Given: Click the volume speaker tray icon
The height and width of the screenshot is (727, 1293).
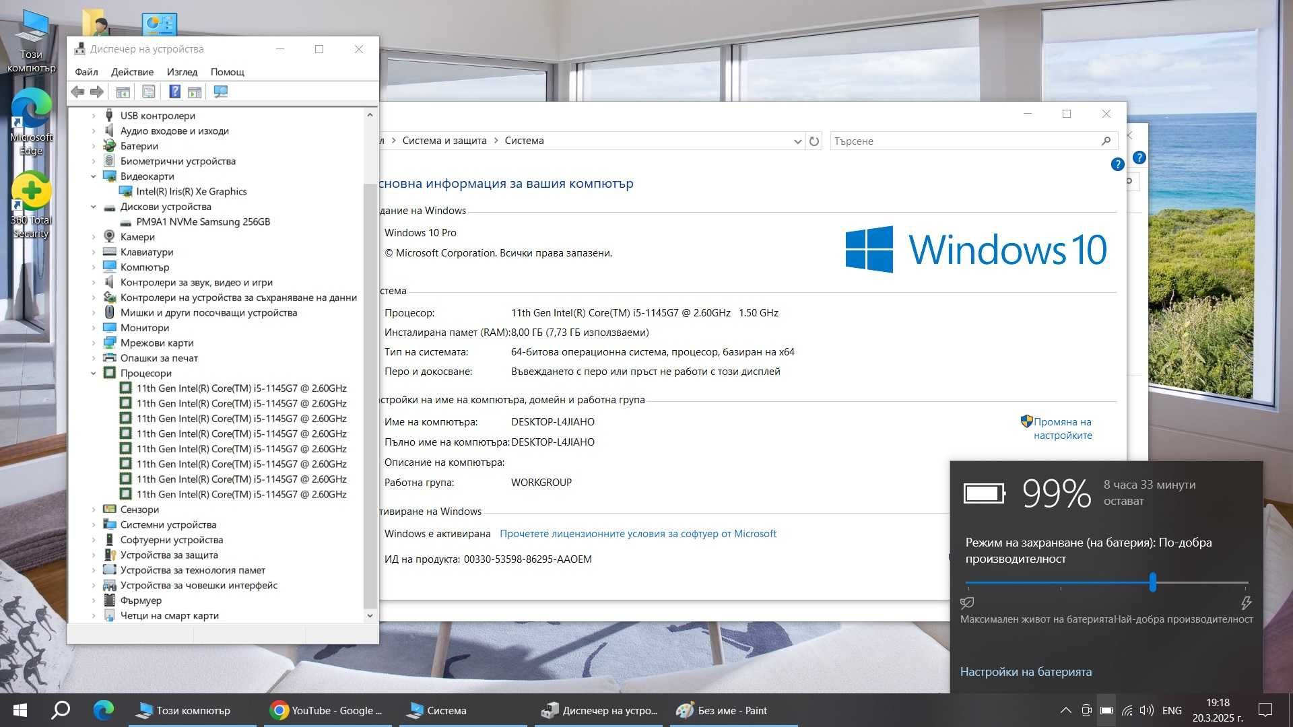Looking at the screenshot, I should click(1146, 710).
